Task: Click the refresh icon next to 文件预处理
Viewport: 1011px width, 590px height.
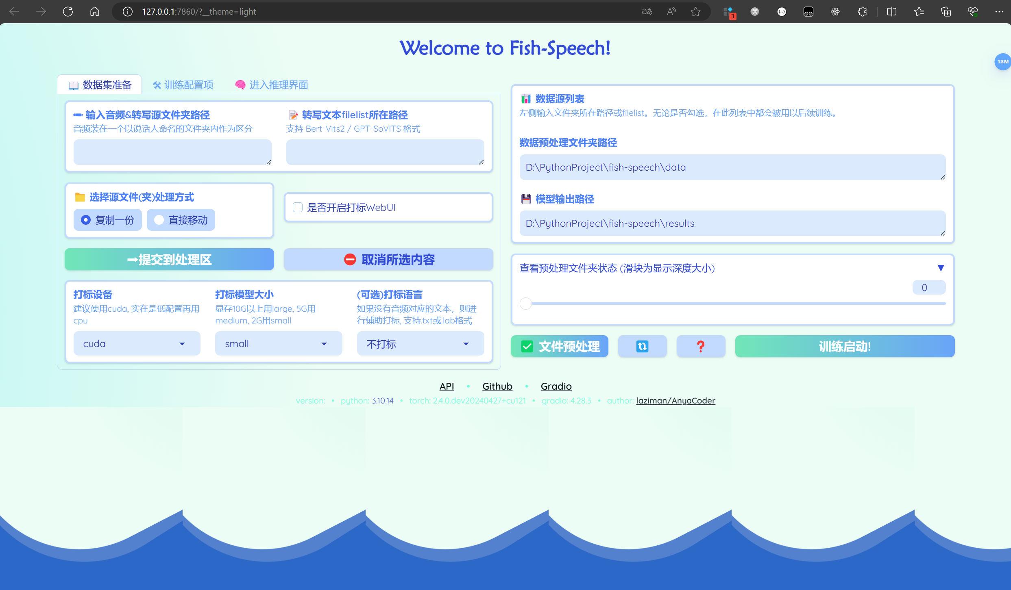Action: pos(642,346)
